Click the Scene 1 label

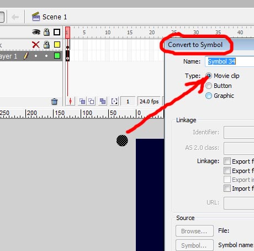55,17
